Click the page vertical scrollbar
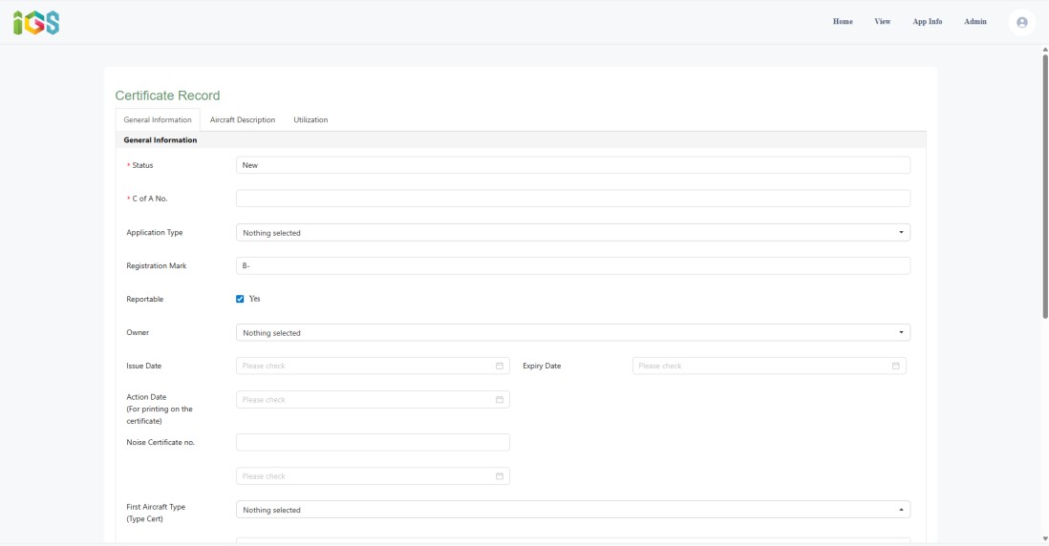The image size is (1049, 546). [1045, 186]
